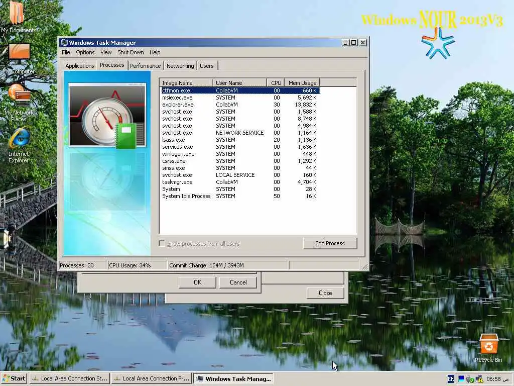Select the msiexec.exe process
The height and width of the screenshot is (386, 514).
pyautogui.click(x=240, y=98)
